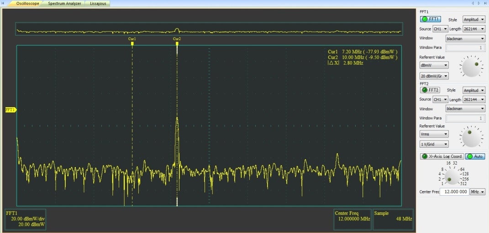Click the 10 MHz spectrum peak
This screenshot has height=233, width=489.
pyautogui.click(x=177, y=119)
